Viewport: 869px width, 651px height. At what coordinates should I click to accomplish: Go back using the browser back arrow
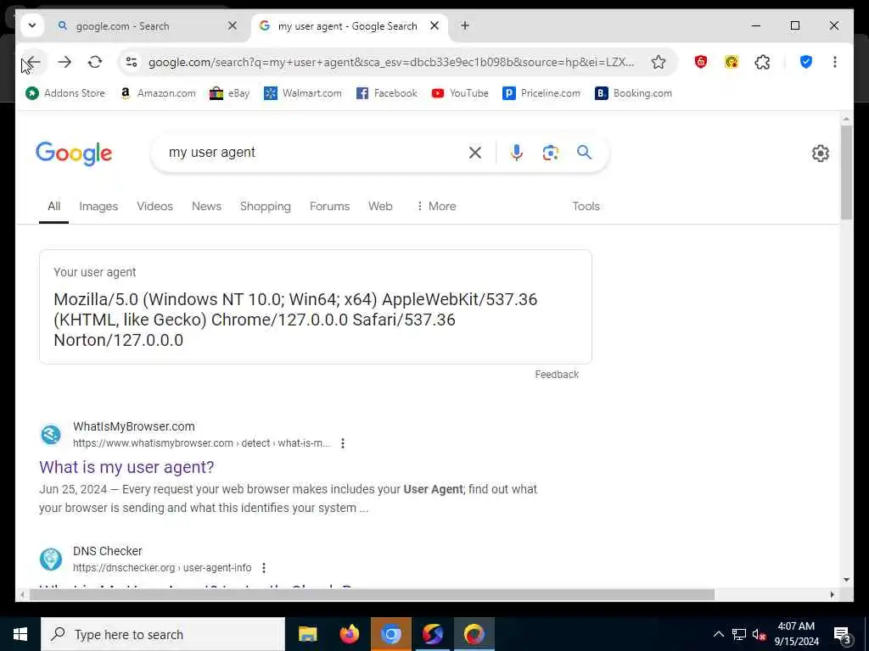point(33,62)
